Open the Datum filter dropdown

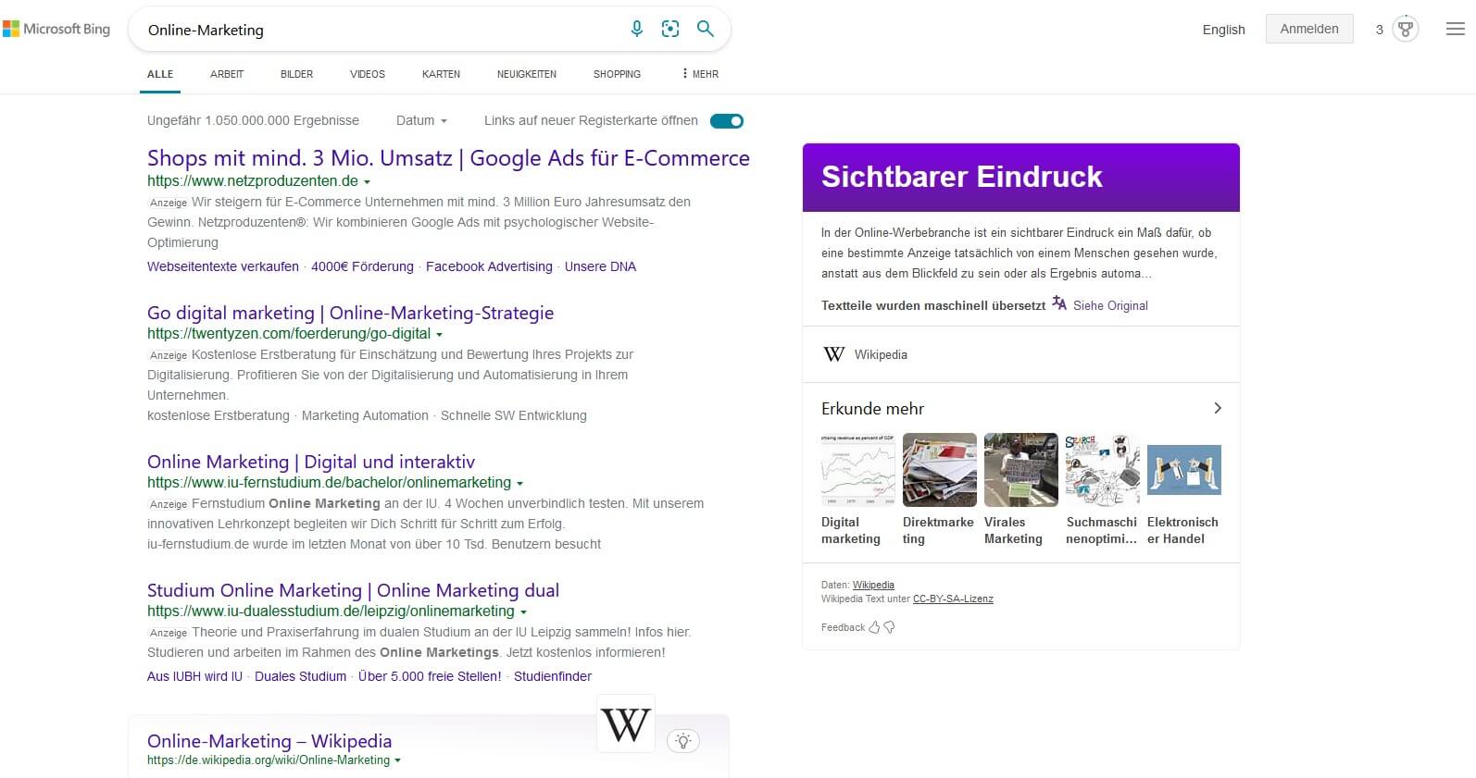(421, 120)
